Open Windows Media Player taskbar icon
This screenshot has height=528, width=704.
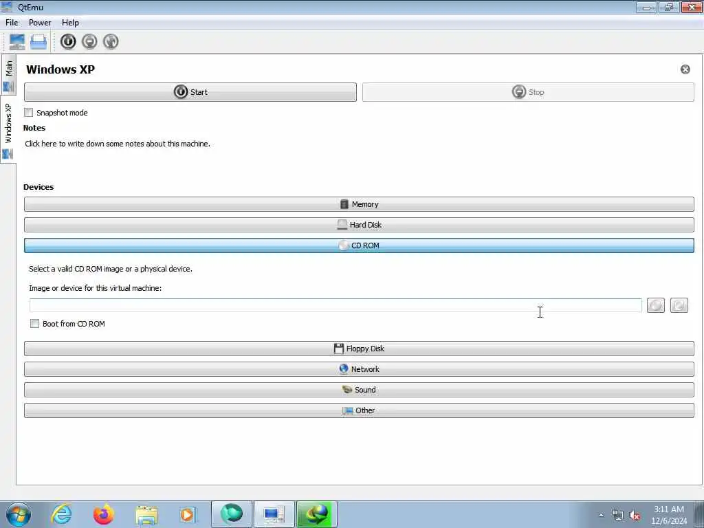click(x=188, y=515)
